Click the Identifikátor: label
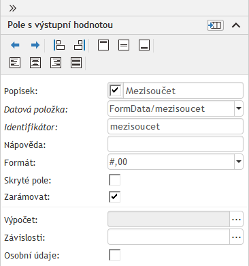Viewport: 249px width, 266px height. [31, 127]
